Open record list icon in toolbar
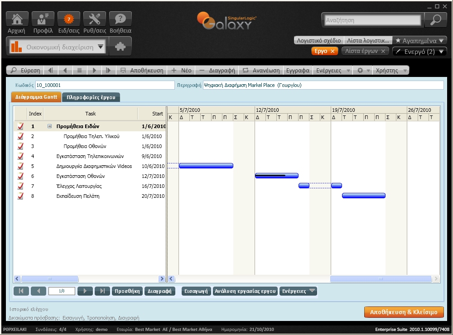453x335 pixels. (x=79, y=70)
